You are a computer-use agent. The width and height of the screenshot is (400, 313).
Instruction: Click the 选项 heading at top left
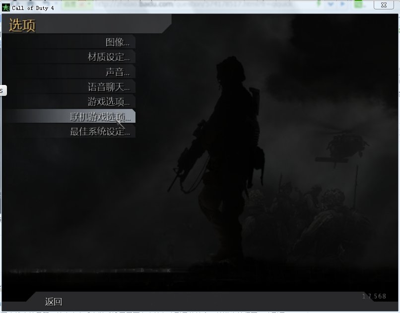click(x=22, y=25)
